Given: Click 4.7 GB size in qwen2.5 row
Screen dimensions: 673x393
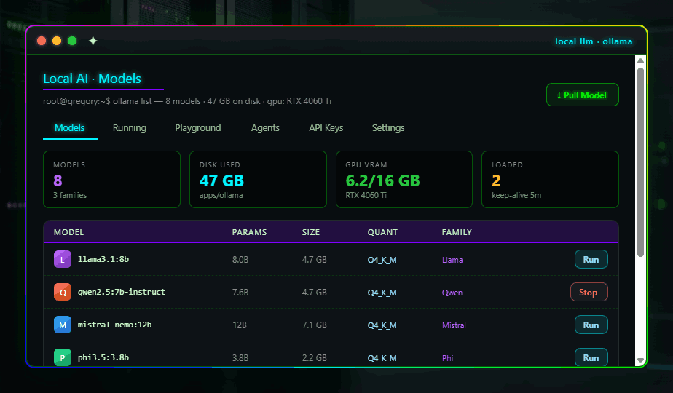Looking at the screenshot, I should tap(314, 293).
